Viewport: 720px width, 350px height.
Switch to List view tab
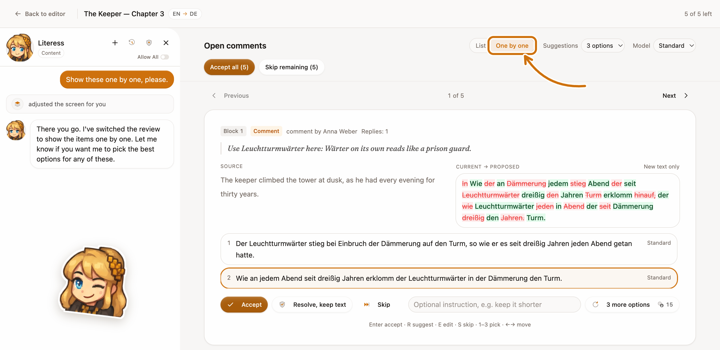(480, 45)
